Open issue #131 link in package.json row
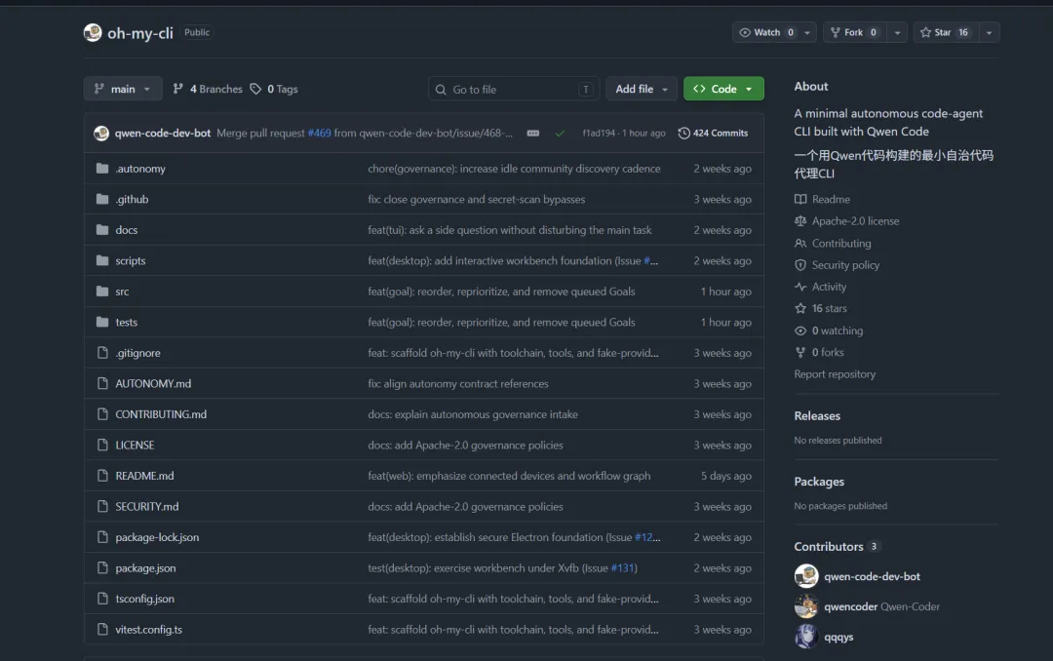The height and width of the screenshot is (661, 1053). 622,567
